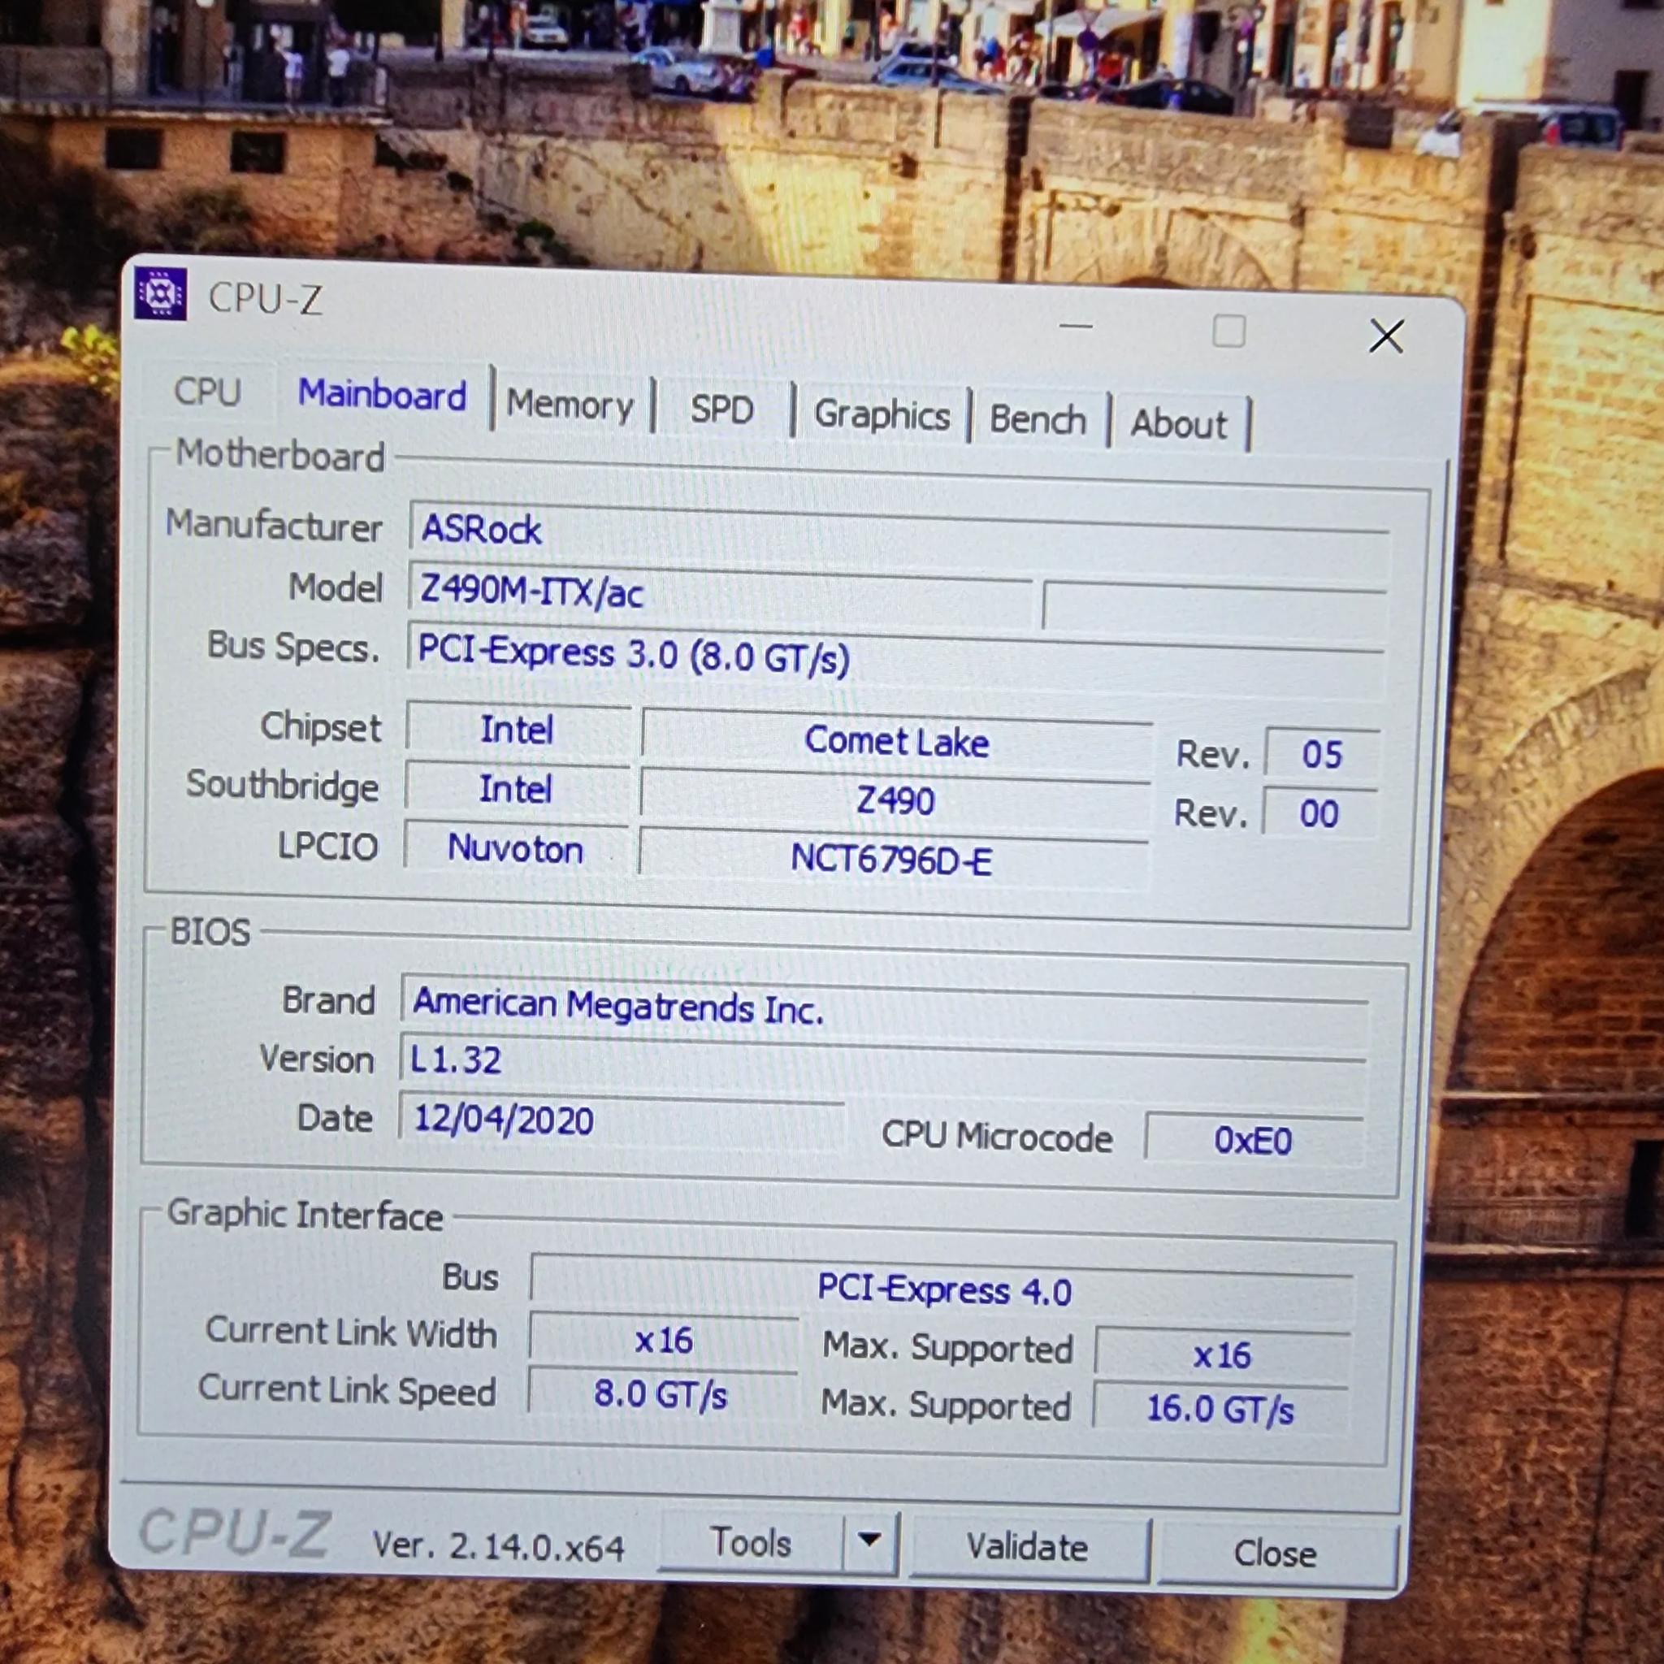The width and height of the screenshot is (1664, 1664).
Task: Minimize the CPU-Z window
Action: click(1076, 327)
